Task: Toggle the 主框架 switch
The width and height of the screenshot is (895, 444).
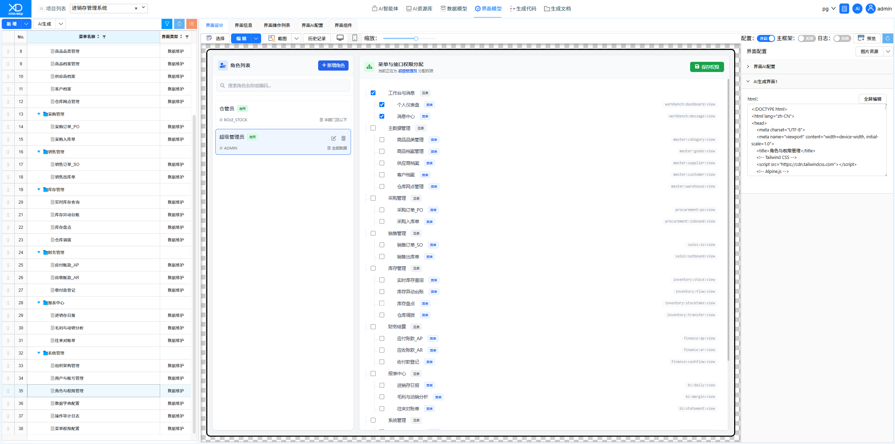Action: point(807,38)
